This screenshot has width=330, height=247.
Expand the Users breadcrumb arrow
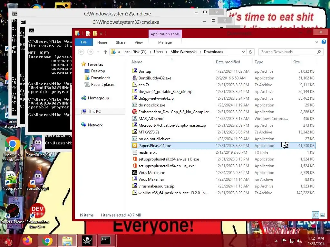(x=167, y=52)
